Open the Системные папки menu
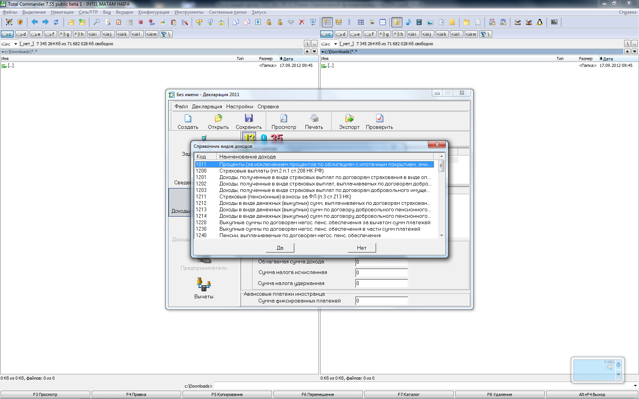Viewport: 639px width, 399px height. click(x=227, y=12)
